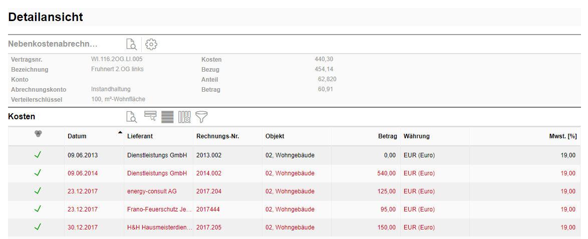Click the three-circle status column icon
The image size is (588, 239).
pyautogui.click(x=38, y=134)
